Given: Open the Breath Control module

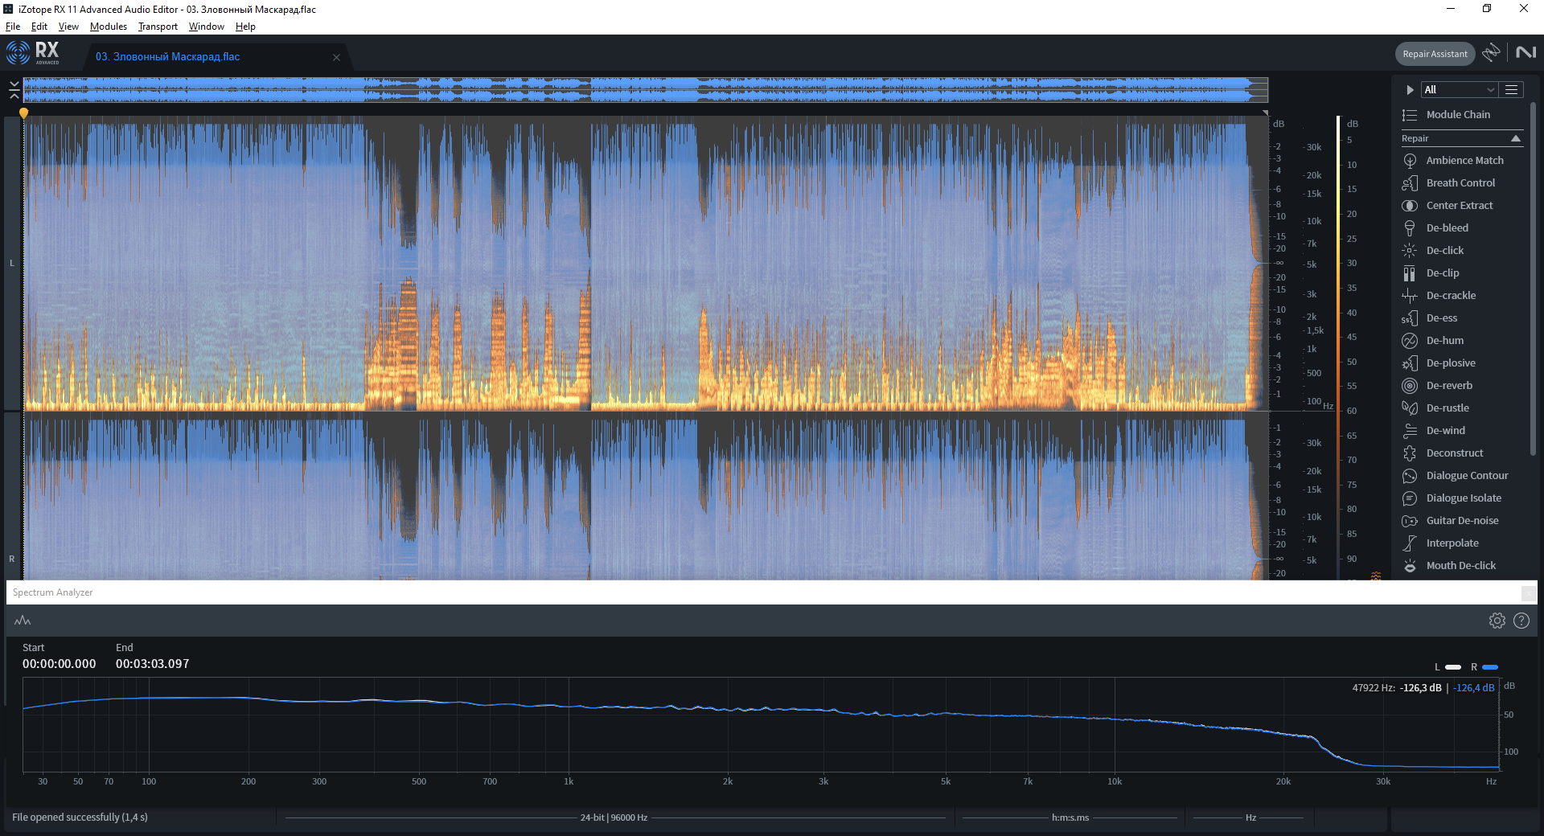Looking at the screenshot, I should (1462, 183).
